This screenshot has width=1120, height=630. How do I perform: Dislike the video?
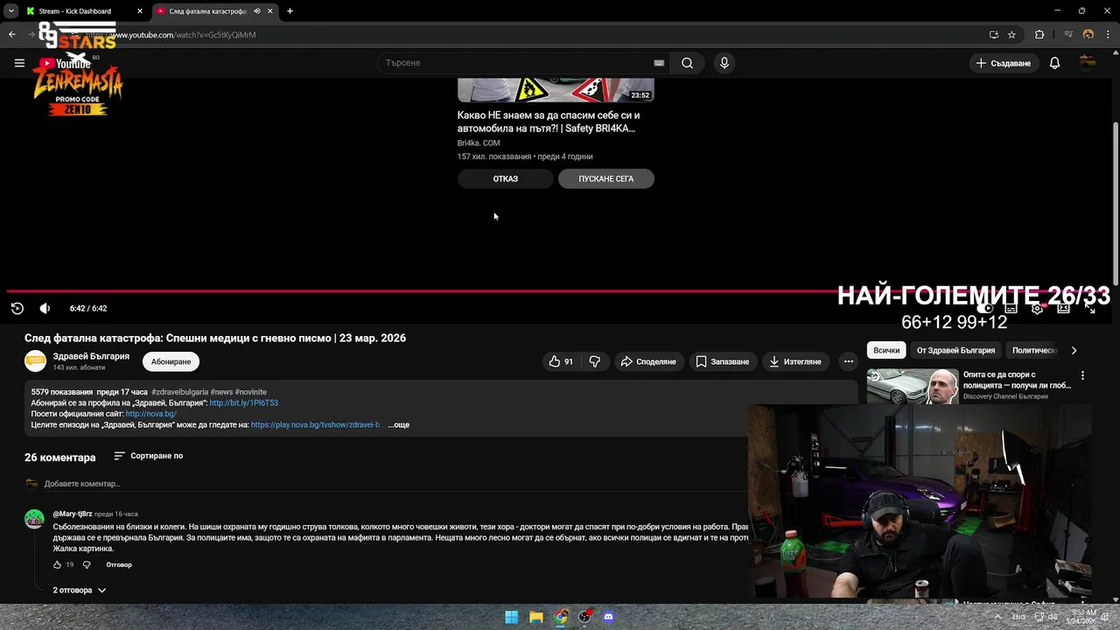pyautogui.click(x=595, y=361)
